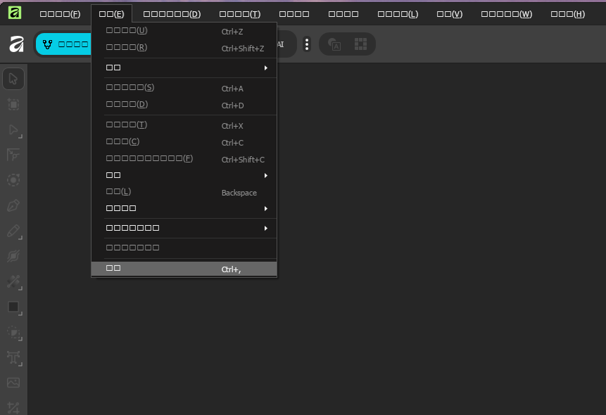Select the Move tool in the left toolbar
Screen dimensions: 606x415
click(x=13, y=79)
